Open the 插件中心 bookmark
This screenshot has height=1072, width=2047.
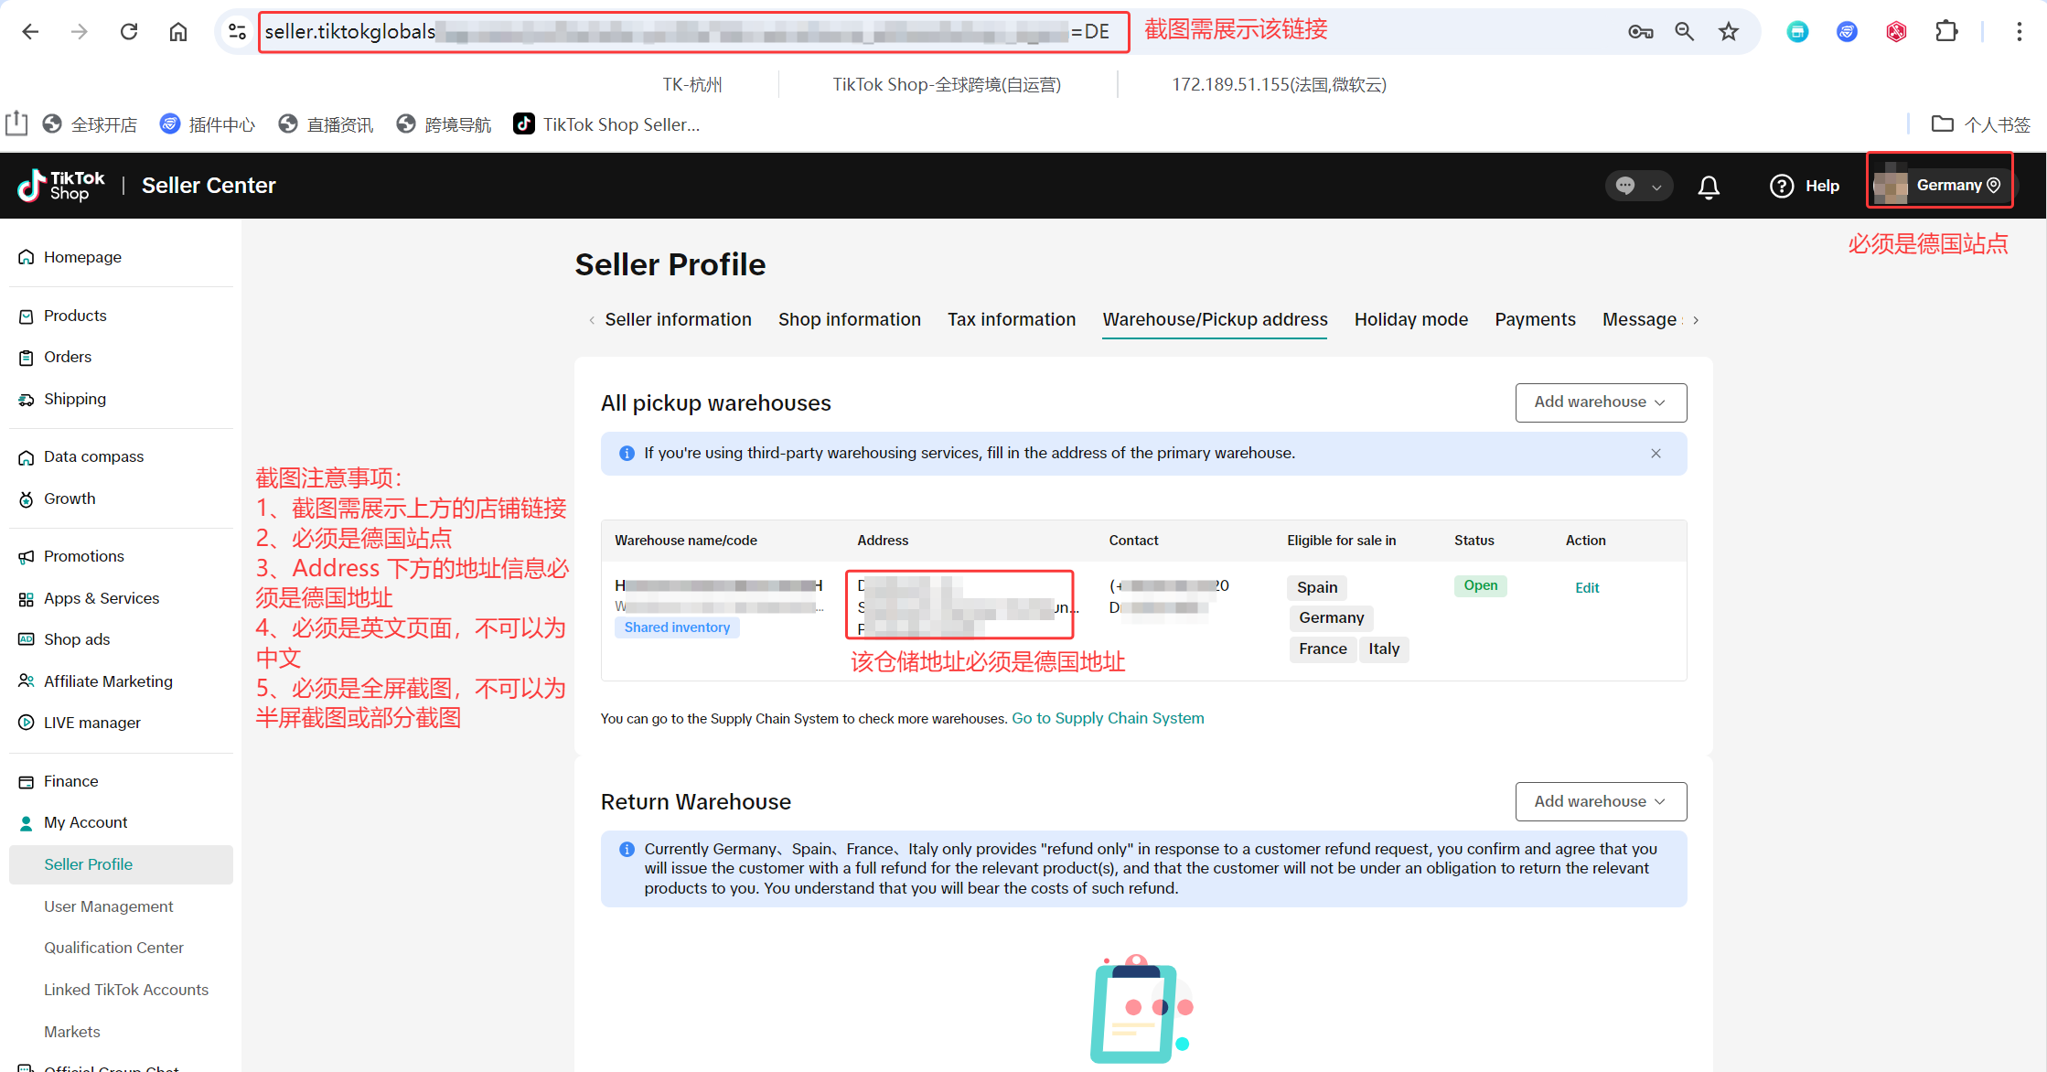[208, 124]
